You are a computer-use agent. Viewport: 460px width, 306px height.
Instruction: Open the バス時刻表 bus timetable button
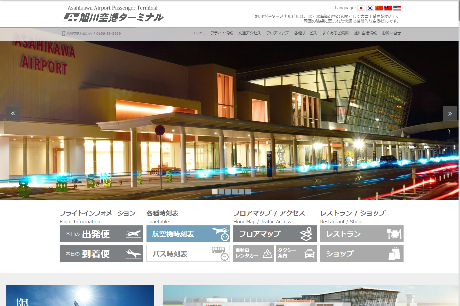(x=188, y=253)
